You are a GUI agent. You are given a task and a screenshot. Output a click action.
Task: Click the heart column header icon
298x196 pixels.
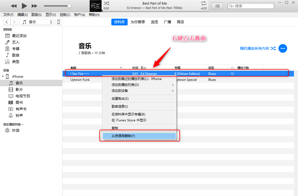(232, 68)
